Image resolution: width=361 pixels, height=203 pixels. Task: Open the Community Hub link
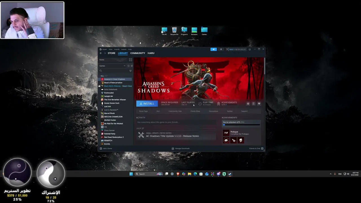pos(175,111)
